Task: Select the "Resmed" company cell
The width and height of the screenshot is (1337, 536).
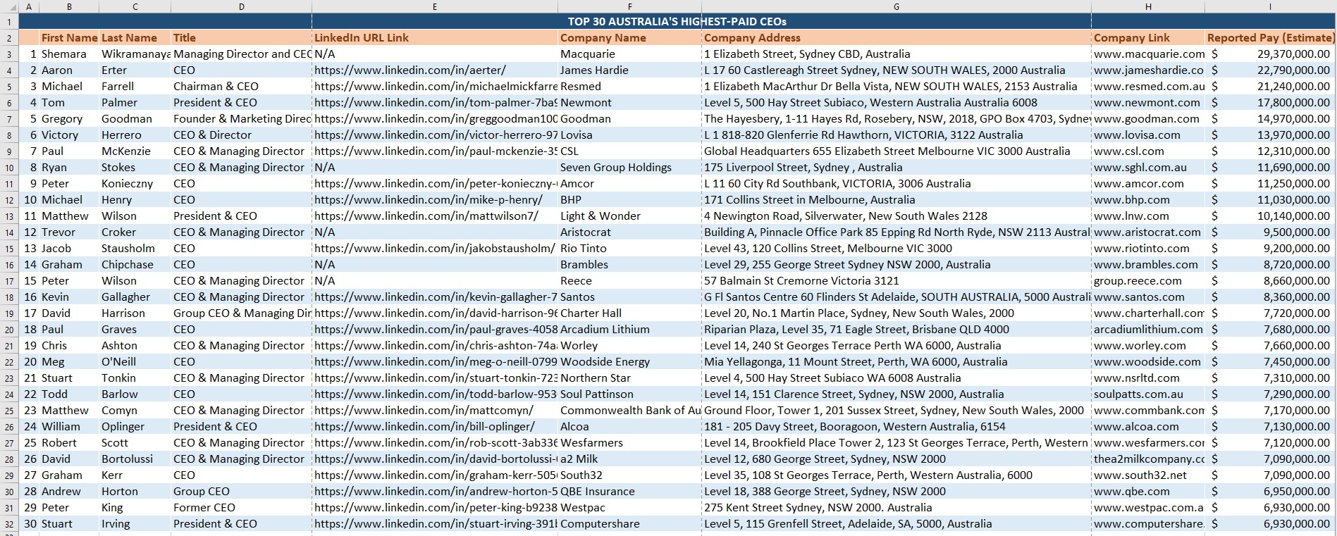Action: click(x=630, y=87)
